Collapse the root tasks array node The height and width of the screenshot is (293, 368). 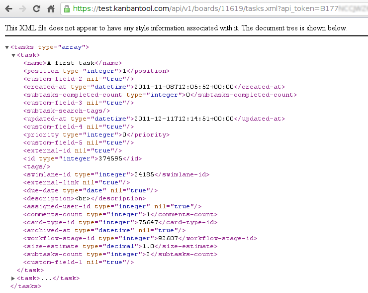pyautogui.click(x=7, y=47)
